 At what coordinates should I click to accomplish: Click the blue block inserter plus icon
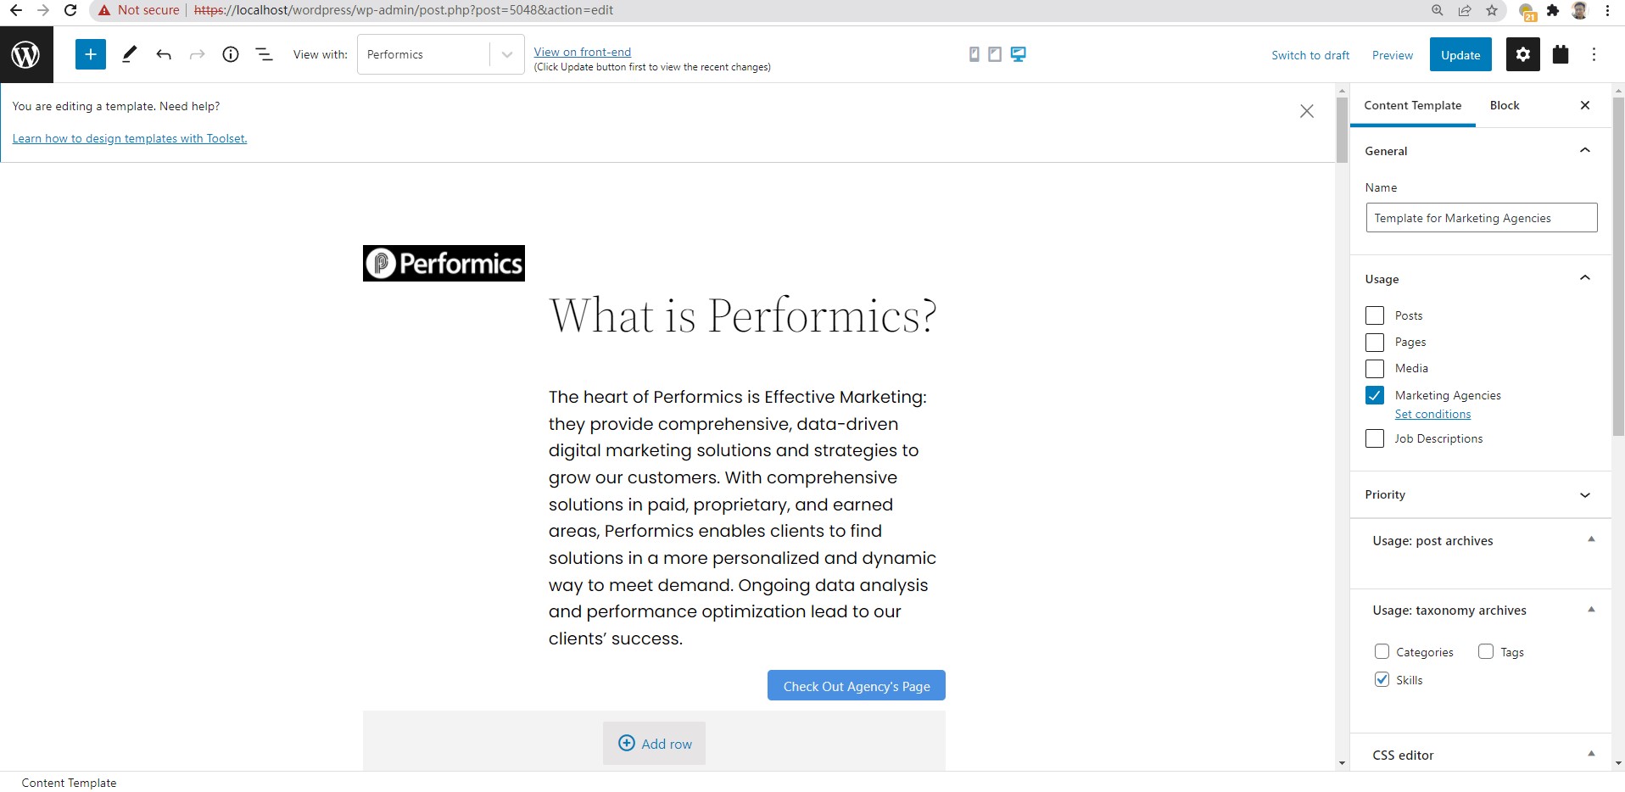pyautogui.click(x=91, y=54)
